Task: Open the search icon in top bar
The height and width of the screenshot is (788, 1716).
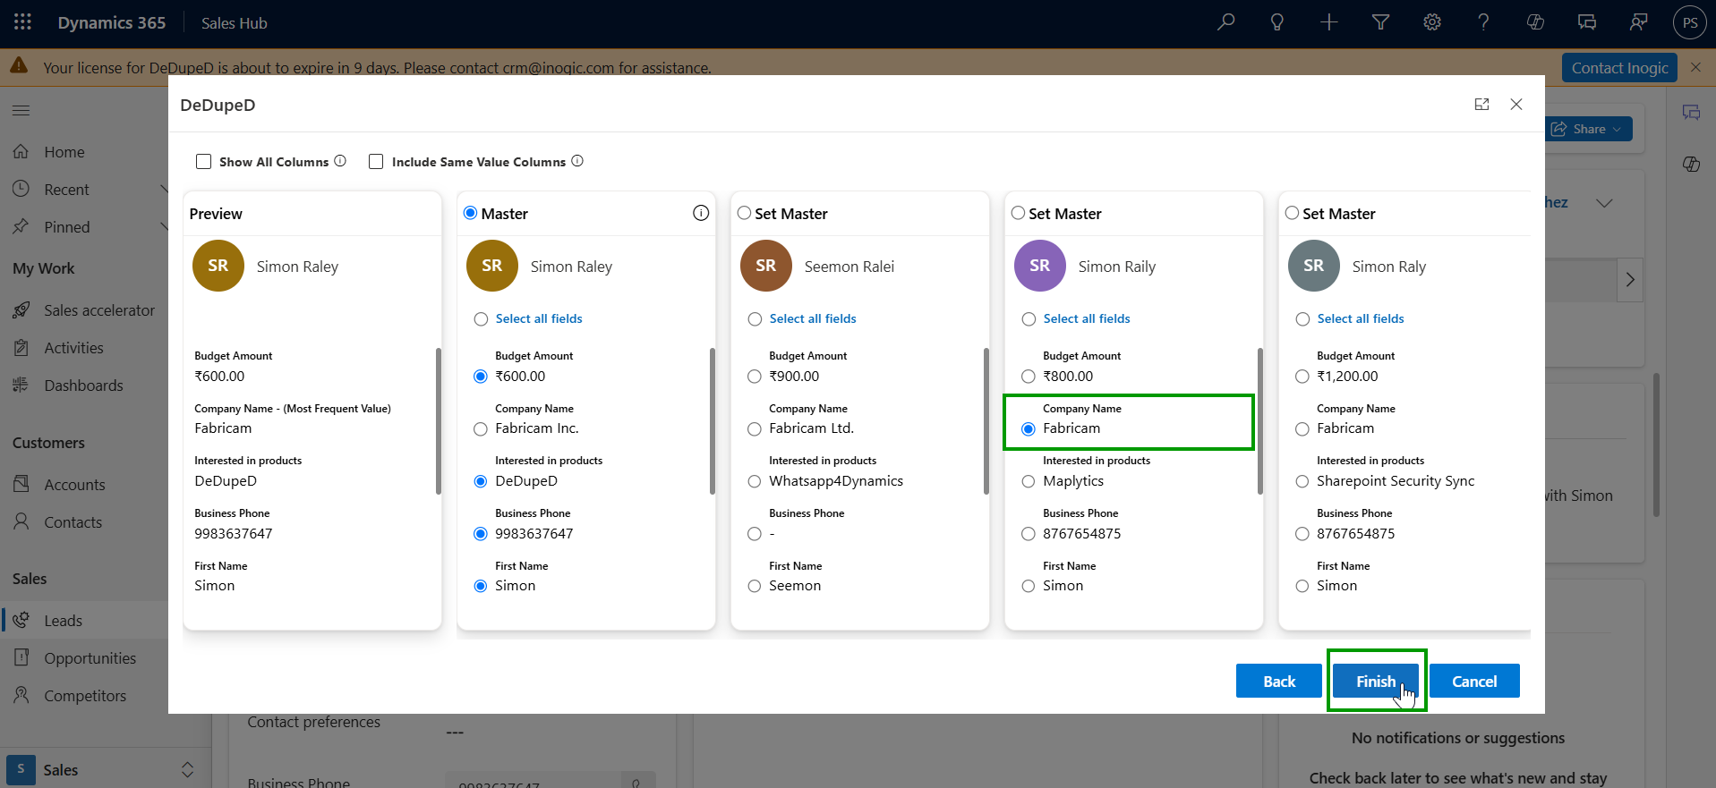Action: tap(1225, 22)
